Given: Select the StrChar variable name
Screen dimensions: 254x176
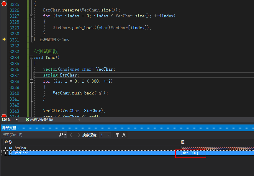Looking at the screenshot, I should point(20,148).
